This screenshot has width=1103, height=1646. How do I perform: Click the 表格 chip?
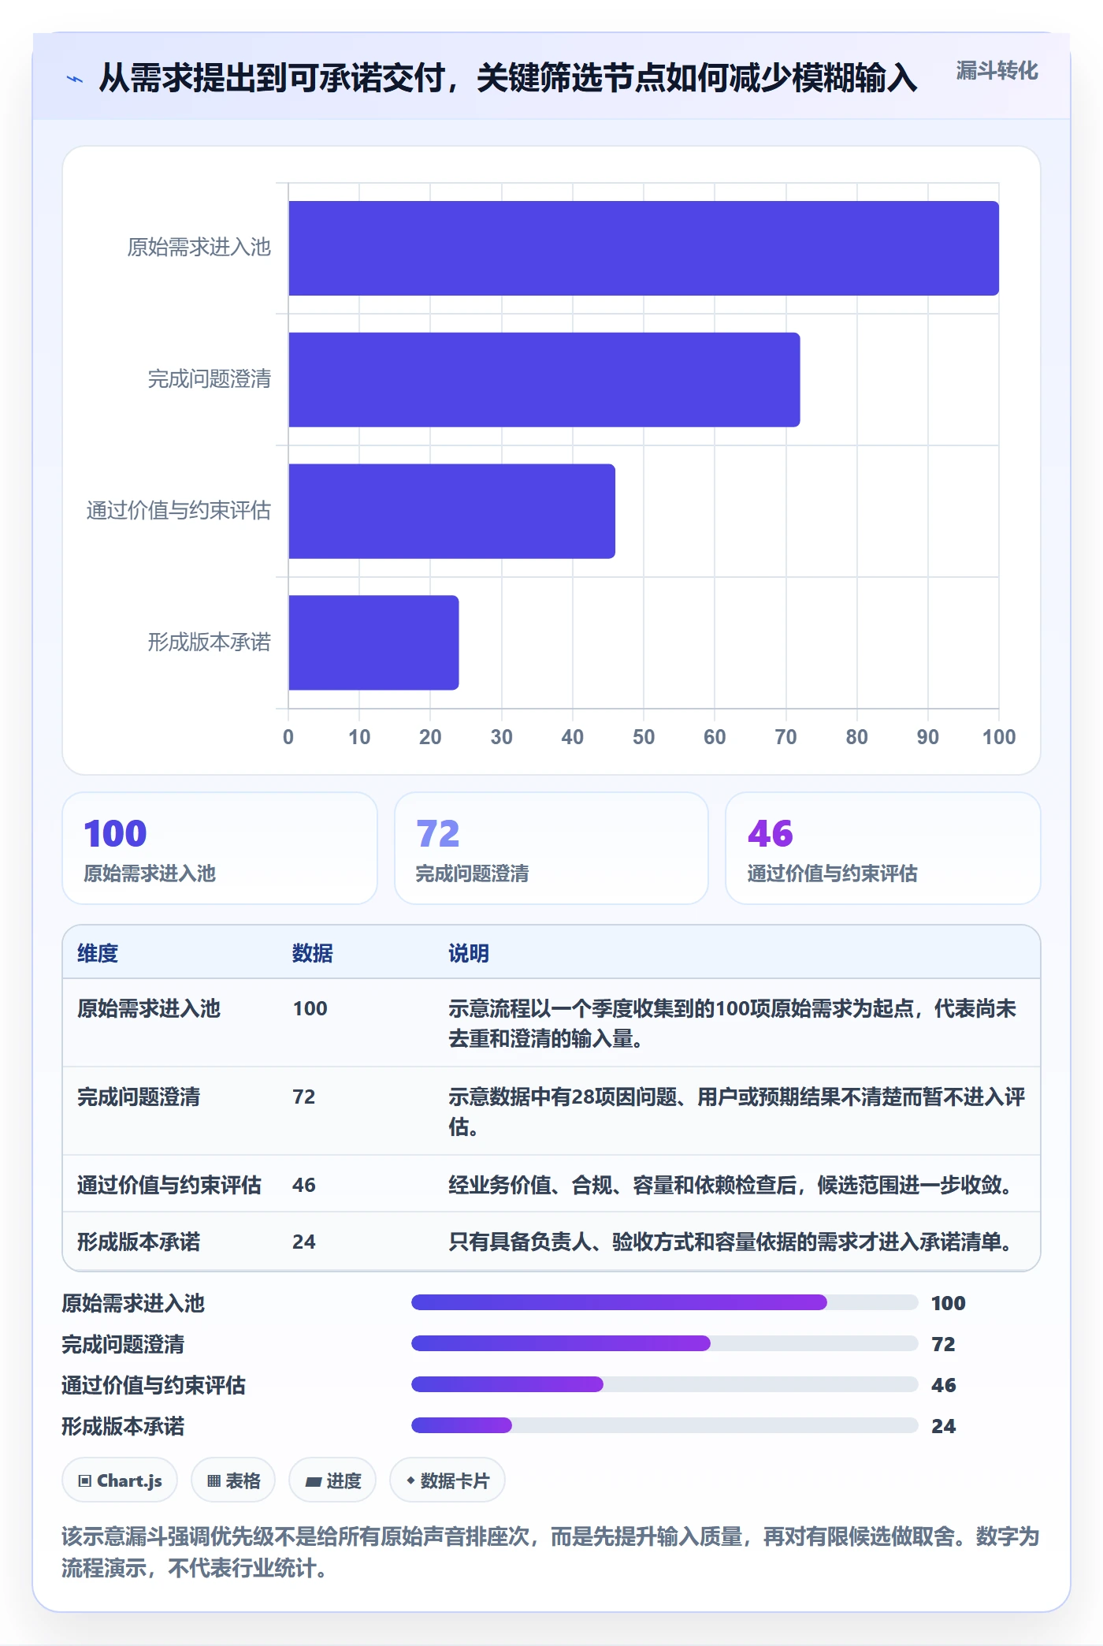[233, 1480]
